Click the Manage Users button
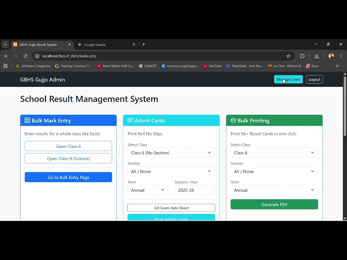Viewport: 347px width, 260px height. click(288, 80)
